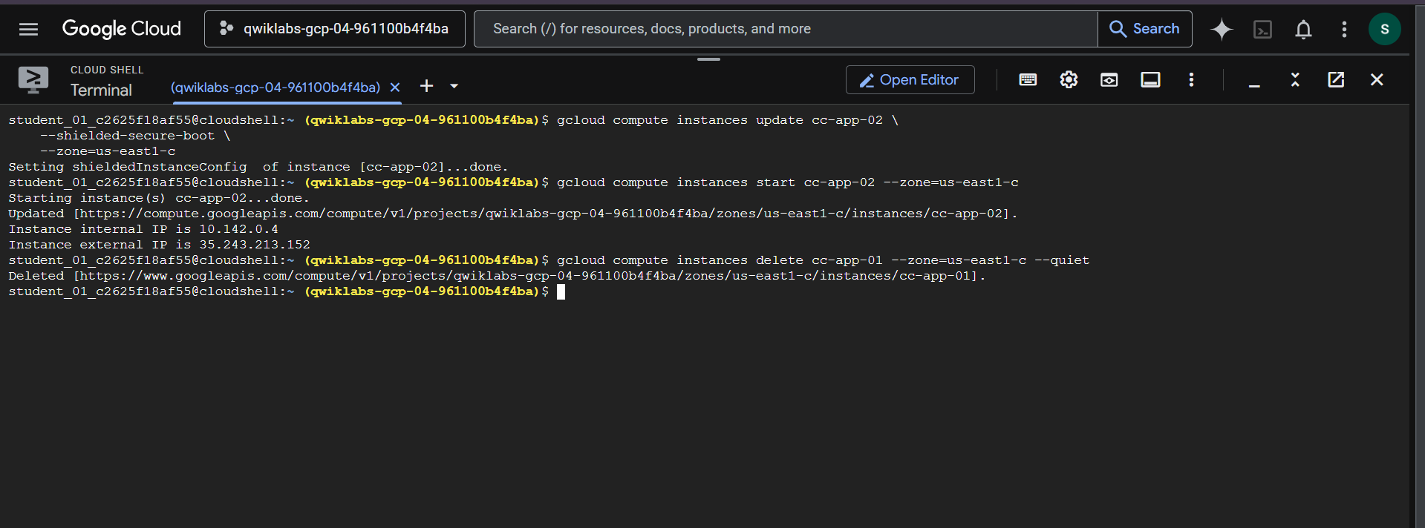The height and width of the screenshot is (528, 1425).
Task: Click the Cloud Shell resize handle bar
Action: pos(708,59)
